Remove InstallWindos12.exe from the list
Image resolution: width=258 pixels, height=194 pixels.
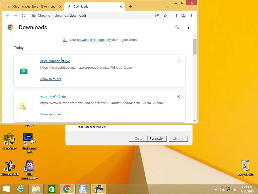tap(179, 61)
